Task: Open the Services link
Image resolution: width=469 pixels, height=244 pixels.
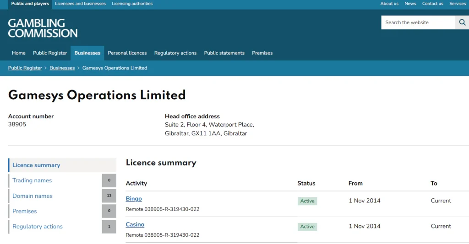Action: pos(458,4)
